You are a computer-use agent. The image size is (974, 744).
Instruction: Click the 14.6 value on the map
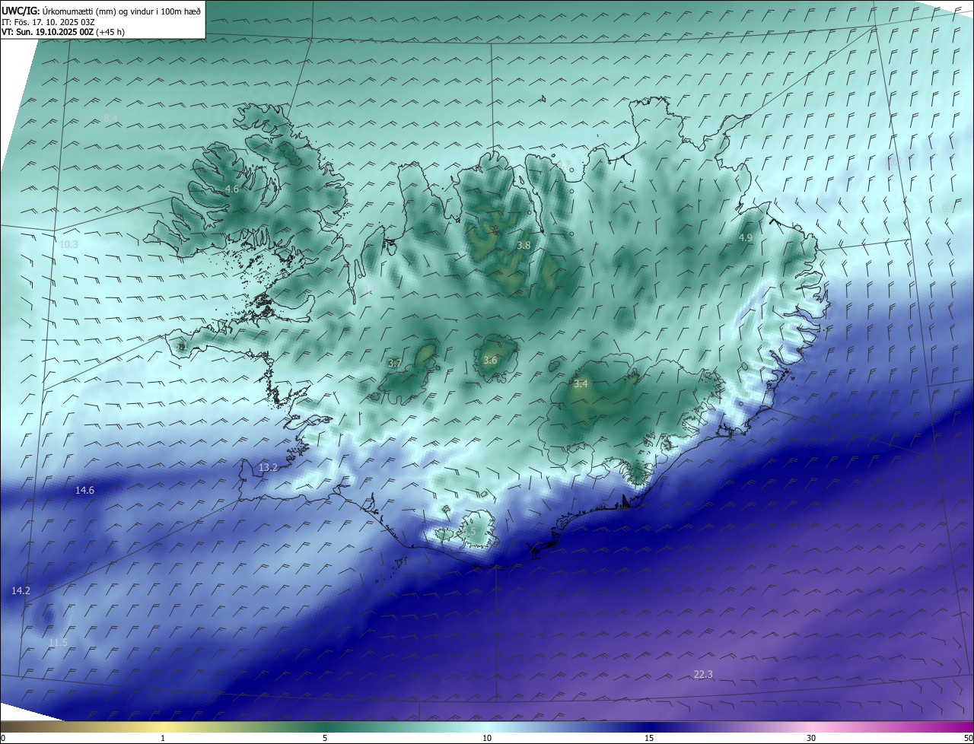point(84,491)
